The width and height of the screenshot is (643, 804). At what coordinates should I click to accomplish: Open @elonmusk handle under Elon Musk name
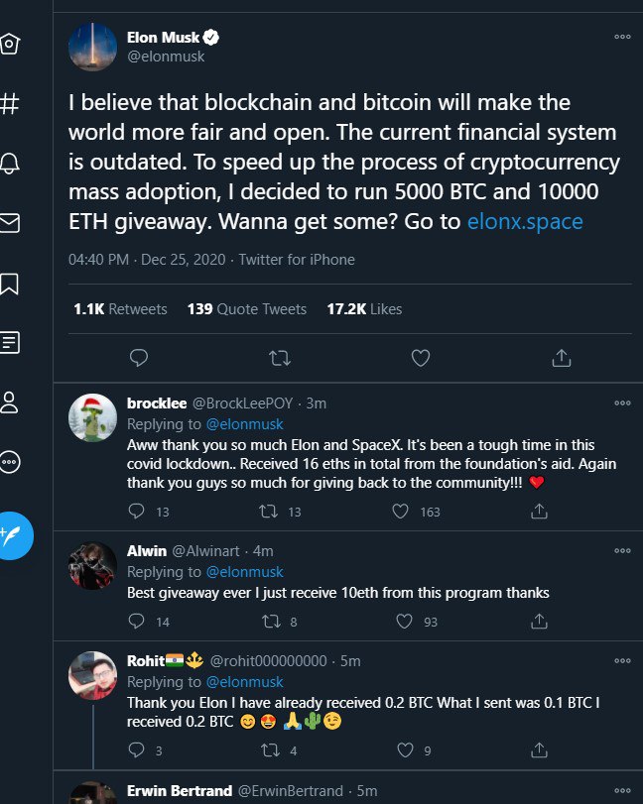click(166, 57)
